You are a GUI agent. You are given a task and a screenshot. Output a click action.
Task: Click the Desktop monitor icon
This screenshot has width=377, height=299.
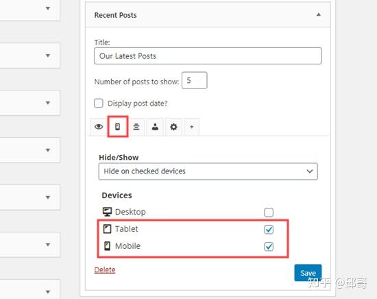coord(107,212)
